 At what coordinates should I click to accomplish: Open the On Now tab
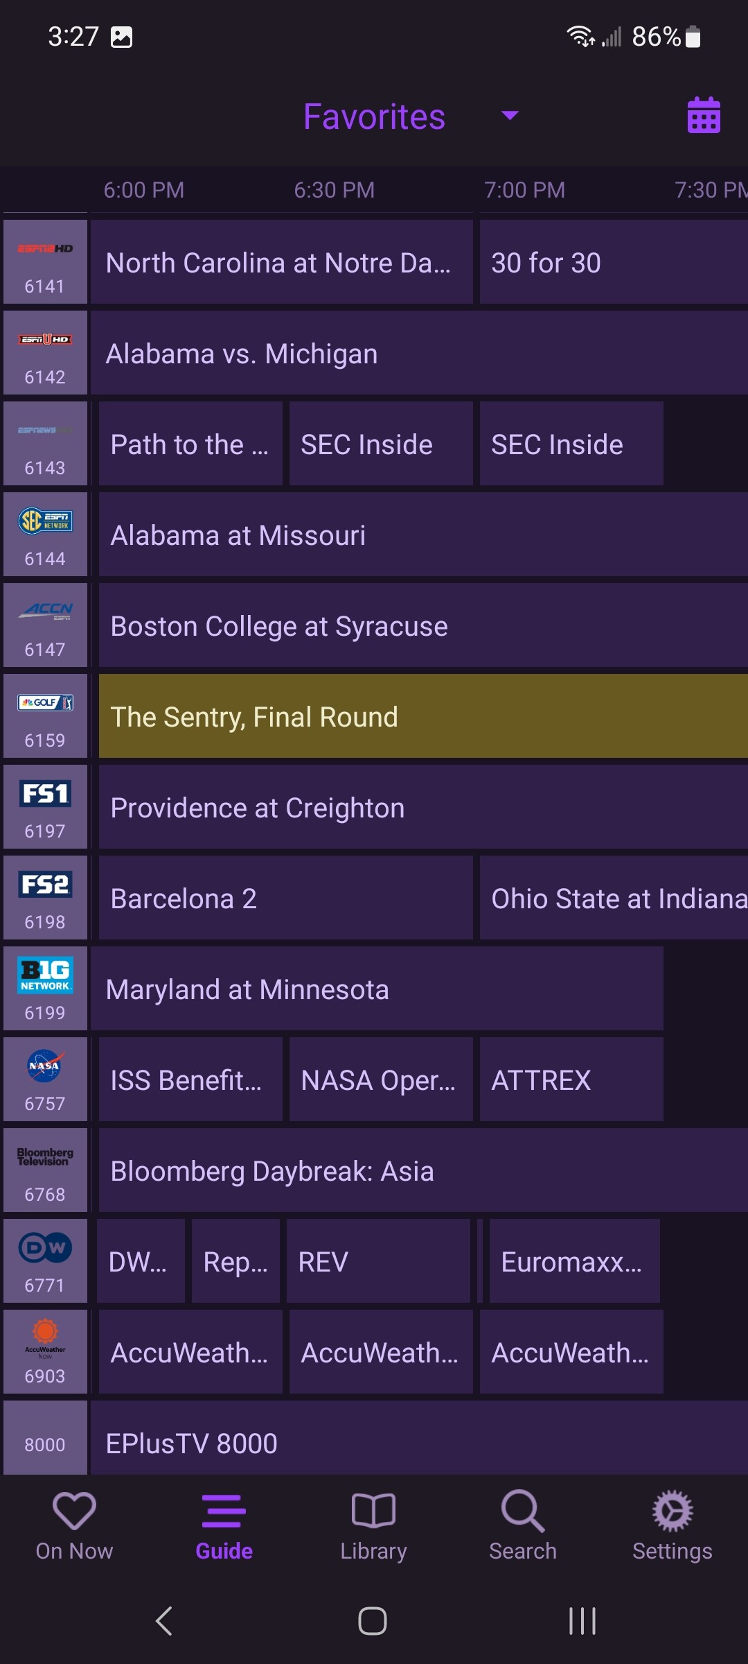tap(74, 1527)
